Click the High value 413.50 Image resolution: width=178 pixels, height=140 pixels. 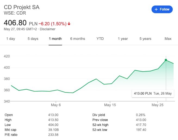pos(53,120)
